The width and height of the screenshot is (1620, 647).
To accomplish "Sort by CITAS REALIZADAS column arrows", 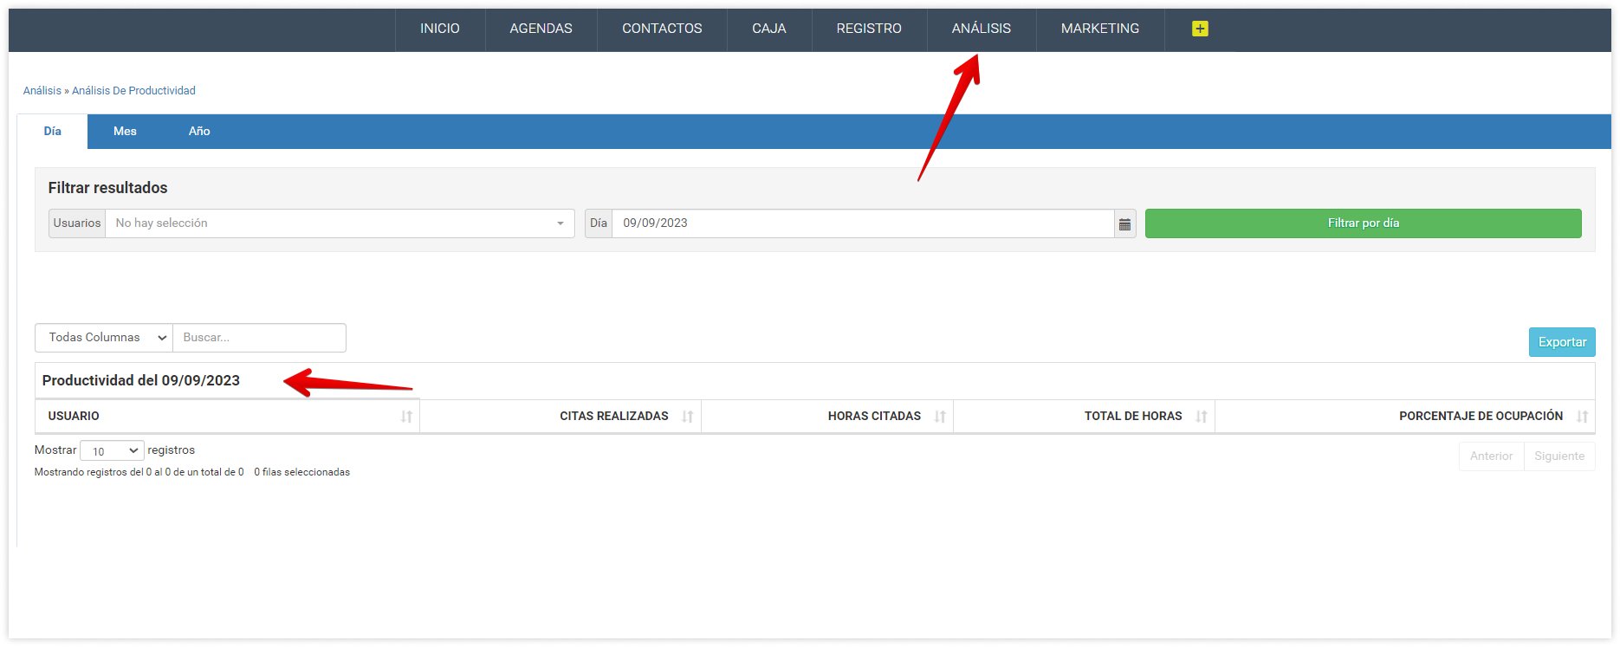I will point(687,417).
